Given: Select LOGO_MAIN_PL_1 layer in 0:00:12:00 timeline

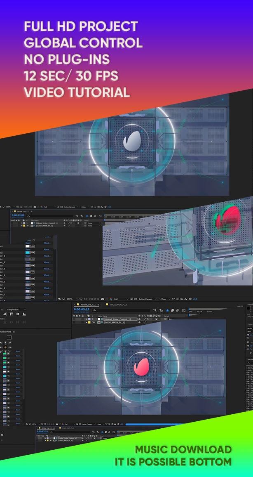Looking at the screenshot, I should click(x=45, y=226).
